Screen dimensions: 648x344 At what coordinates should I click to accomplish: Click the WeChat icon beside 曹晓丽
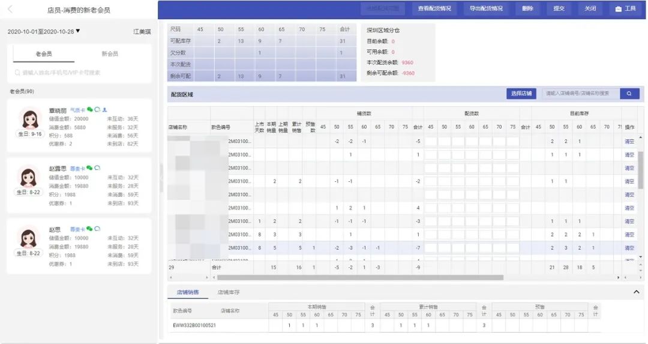(x=89, y=110)
